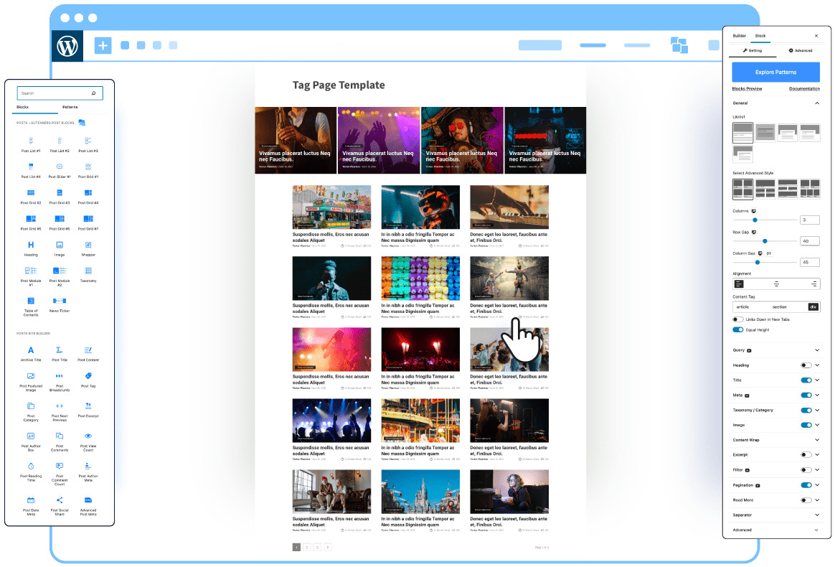Insert the Post Featured Image block
This screenshot has width=835, height=567.
point(31,382)
